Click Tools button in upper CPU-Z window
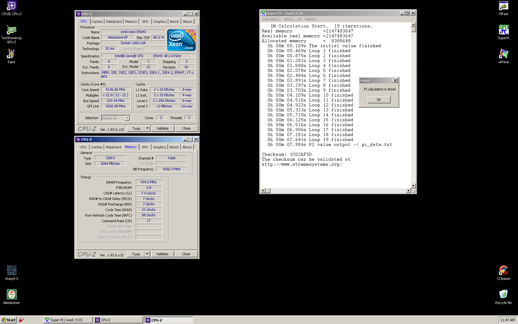 pos(136,128)
